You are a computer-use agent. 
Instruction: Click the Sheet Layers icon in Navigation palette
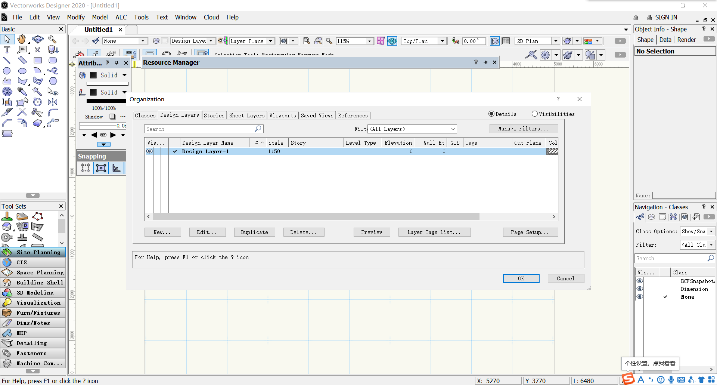click(662, 217)
